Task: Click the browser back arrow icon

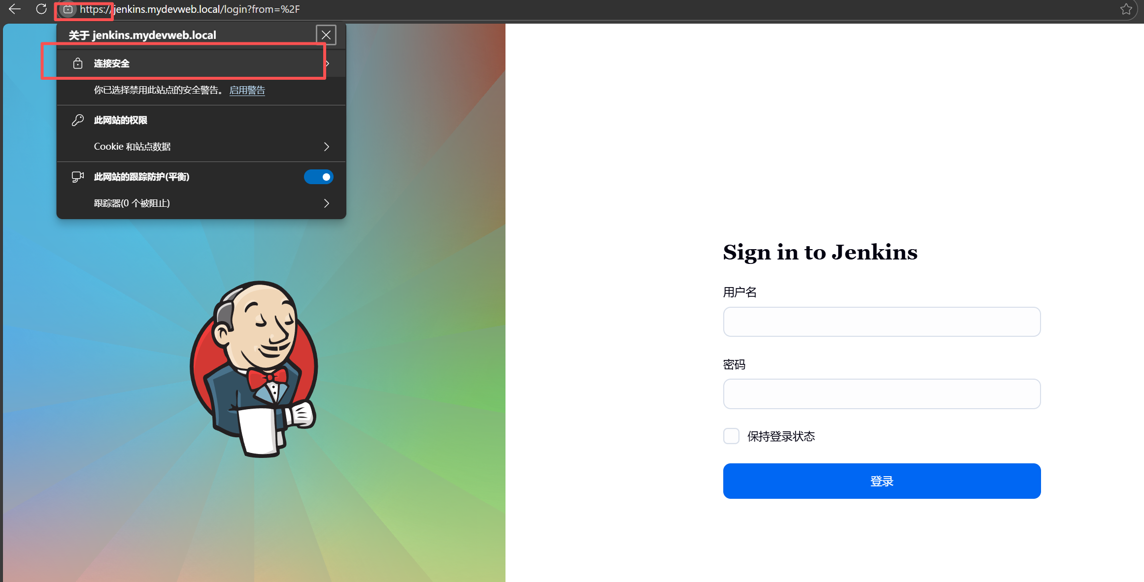Action: 15,9
